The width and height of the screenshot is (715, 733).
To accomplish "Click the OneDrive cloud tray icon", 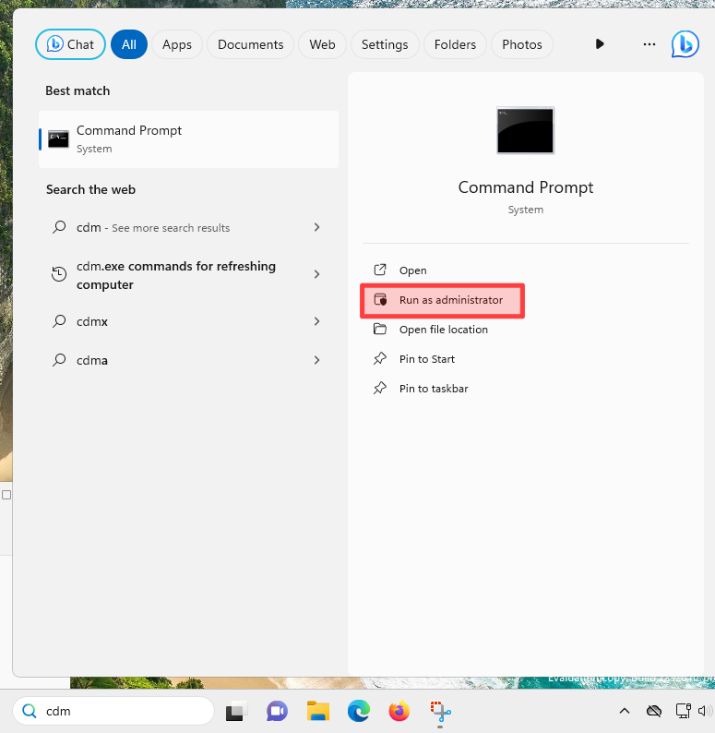I will (x=654, y=711).
